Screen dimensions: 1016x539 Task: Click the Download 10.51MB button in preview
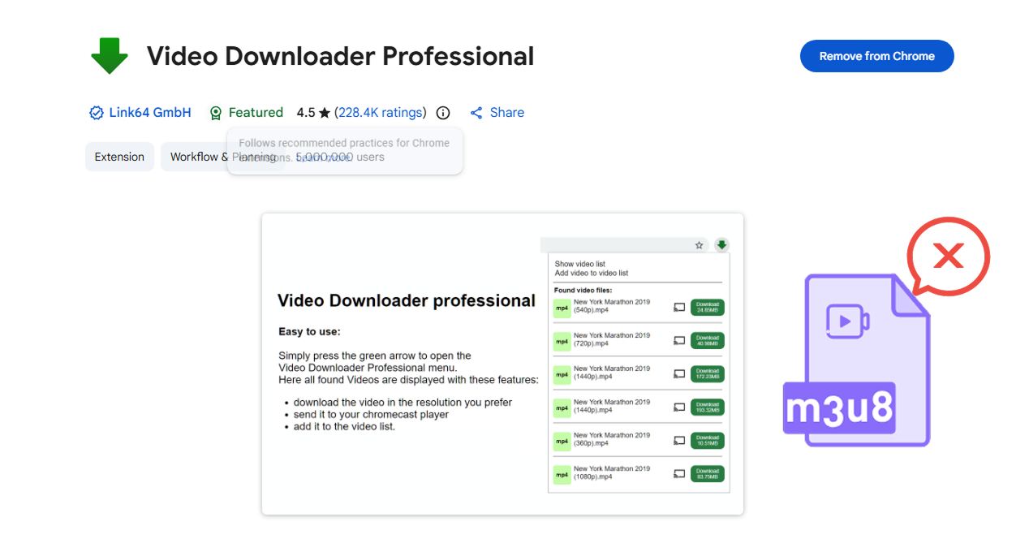pos(708,441)
